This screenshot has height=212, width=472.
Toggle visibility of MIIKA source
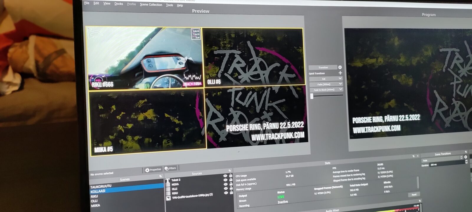coord(225,180)
